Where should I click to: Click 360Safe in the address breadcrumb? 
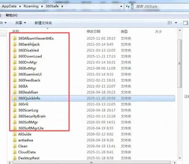(52, 6)
